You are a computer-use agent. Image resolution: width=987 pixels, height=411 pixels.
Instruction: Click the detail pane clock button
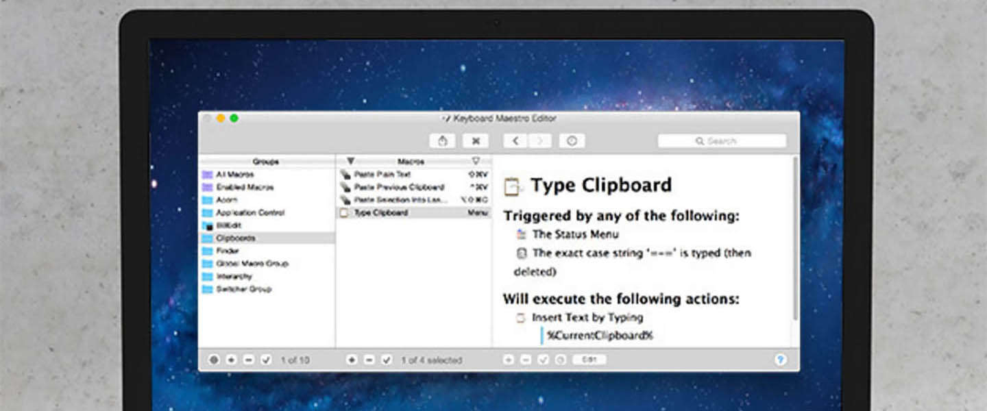(560, 360)
